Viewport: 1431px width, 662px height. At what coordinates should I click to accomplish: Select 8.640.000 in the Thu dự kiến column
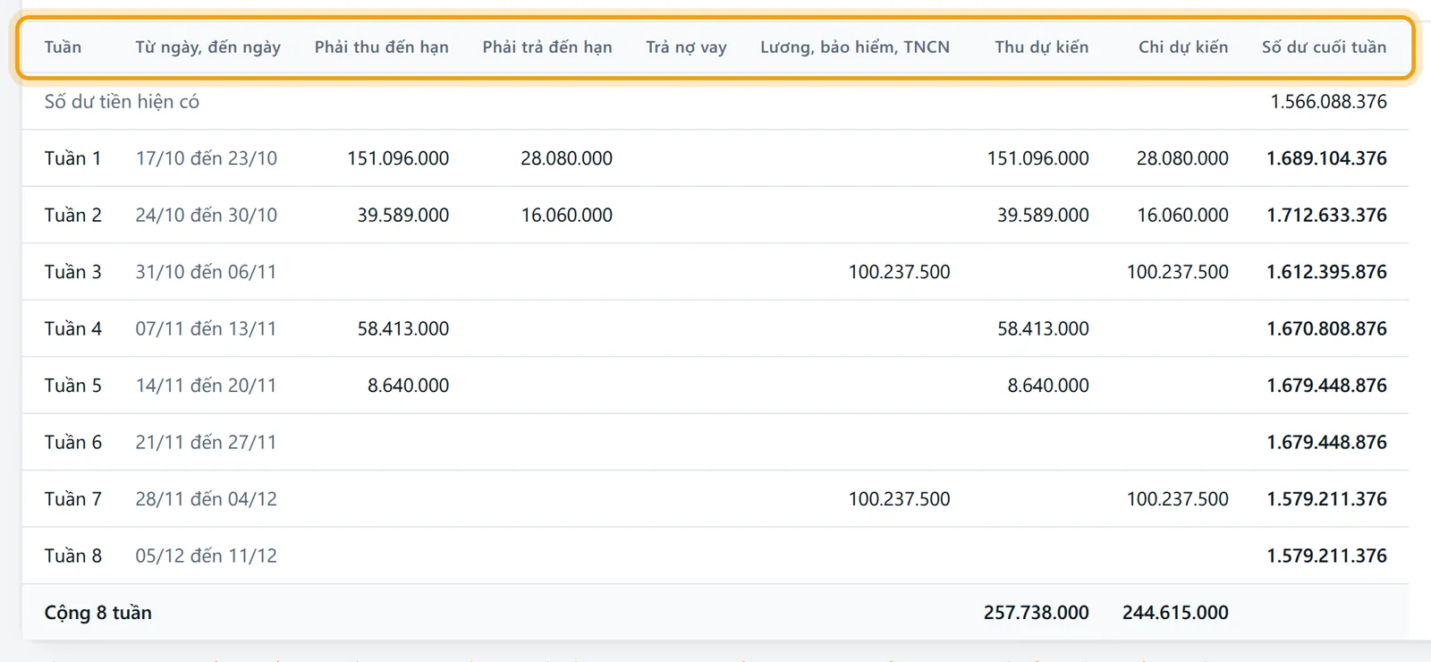pyautogui.click(x=1048, y=386)
